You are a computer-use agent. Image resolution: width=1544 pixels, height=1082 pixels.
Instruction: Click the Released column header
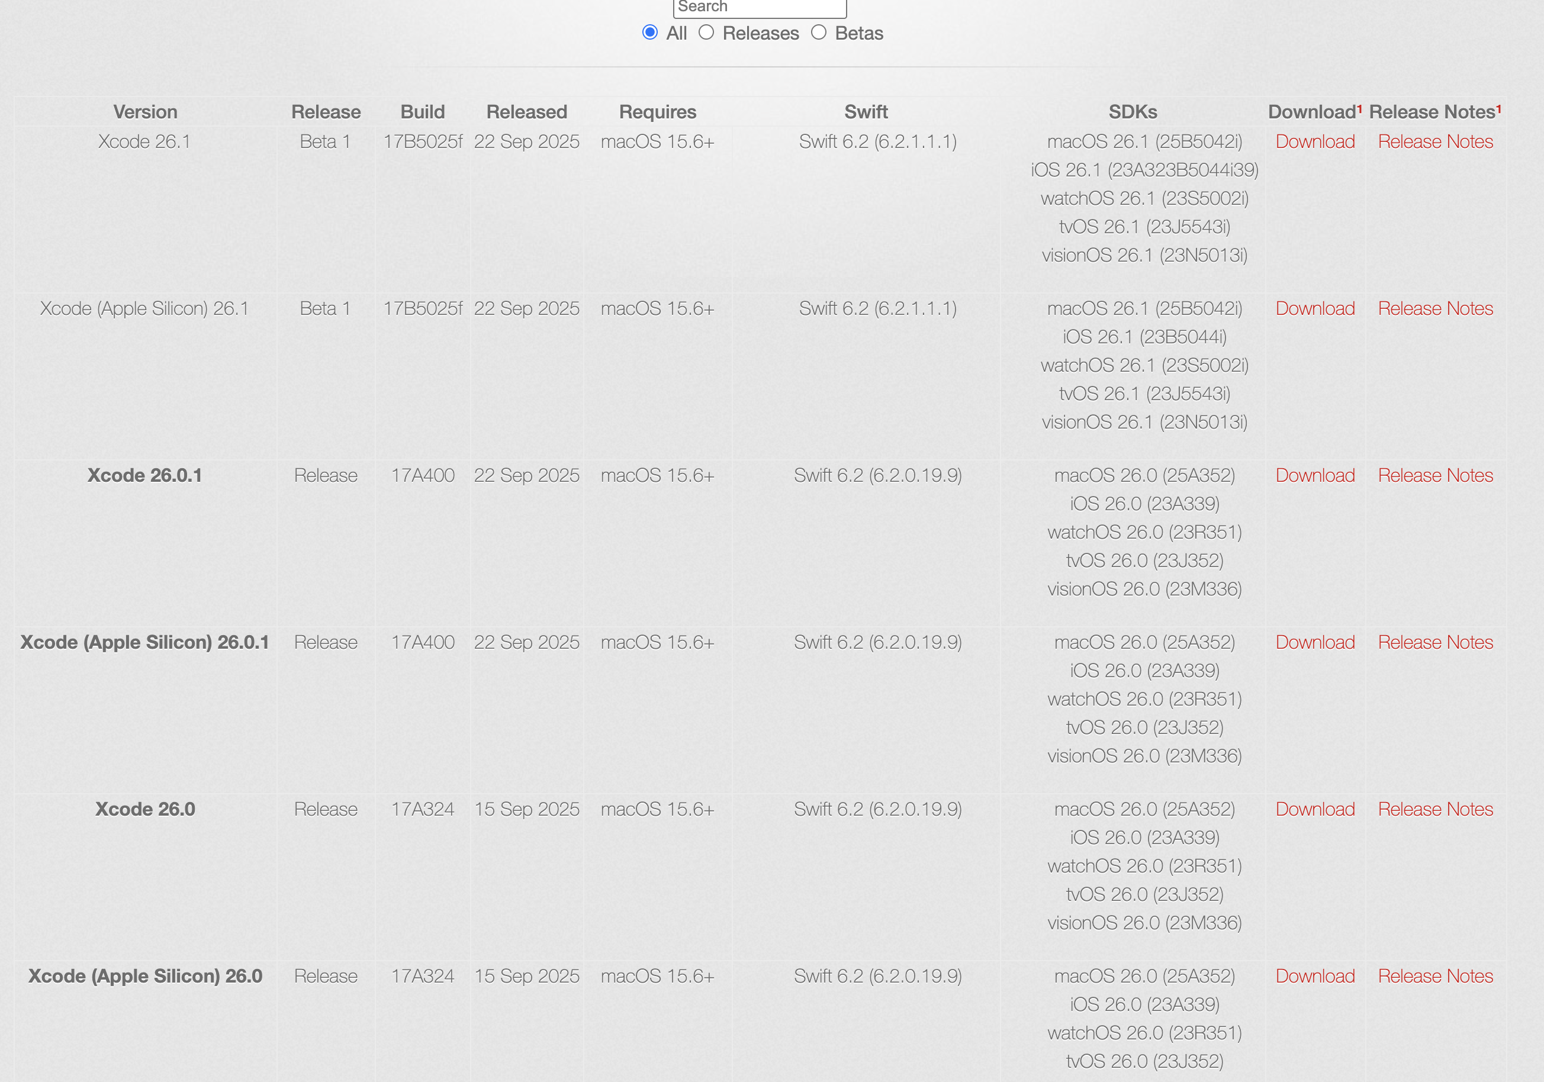pos(526,112)
